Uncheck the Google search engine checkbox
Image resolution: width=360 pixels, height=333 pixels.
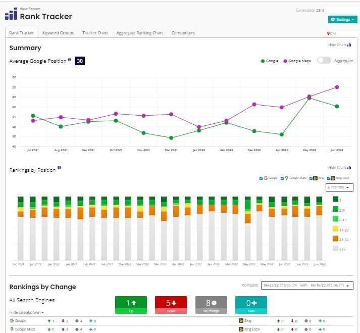point(261,178)
